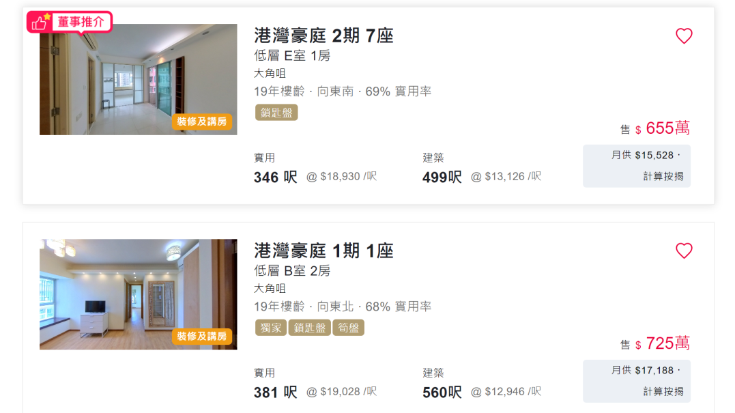735x413 pixels.
Task: Click the 售 $655萬 price
Action: tap(655, 128)
